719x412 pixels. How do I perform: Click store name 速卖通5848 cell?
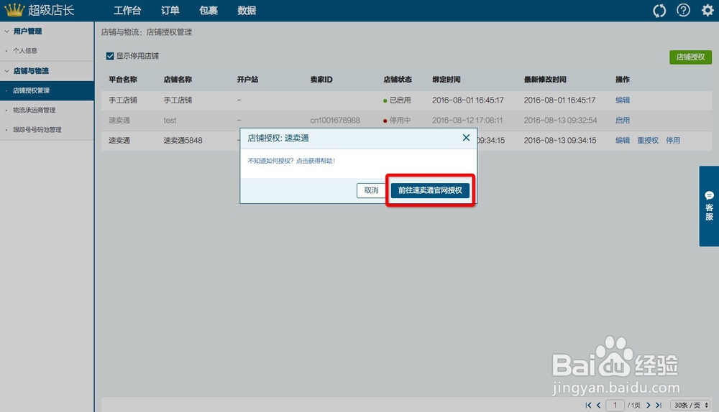(x=183, y=140)
